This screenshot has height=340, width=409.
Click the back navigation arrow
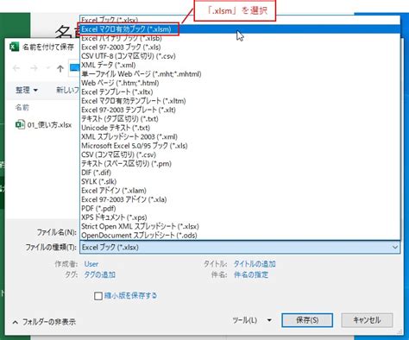pyautogui.click(x=16, y=68)
